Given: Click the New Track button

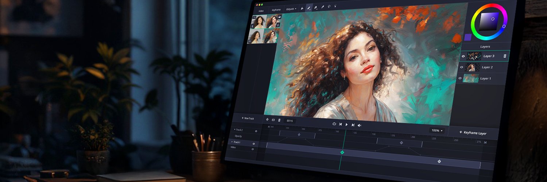Looking at the screenshot, I should coord(248,118).
